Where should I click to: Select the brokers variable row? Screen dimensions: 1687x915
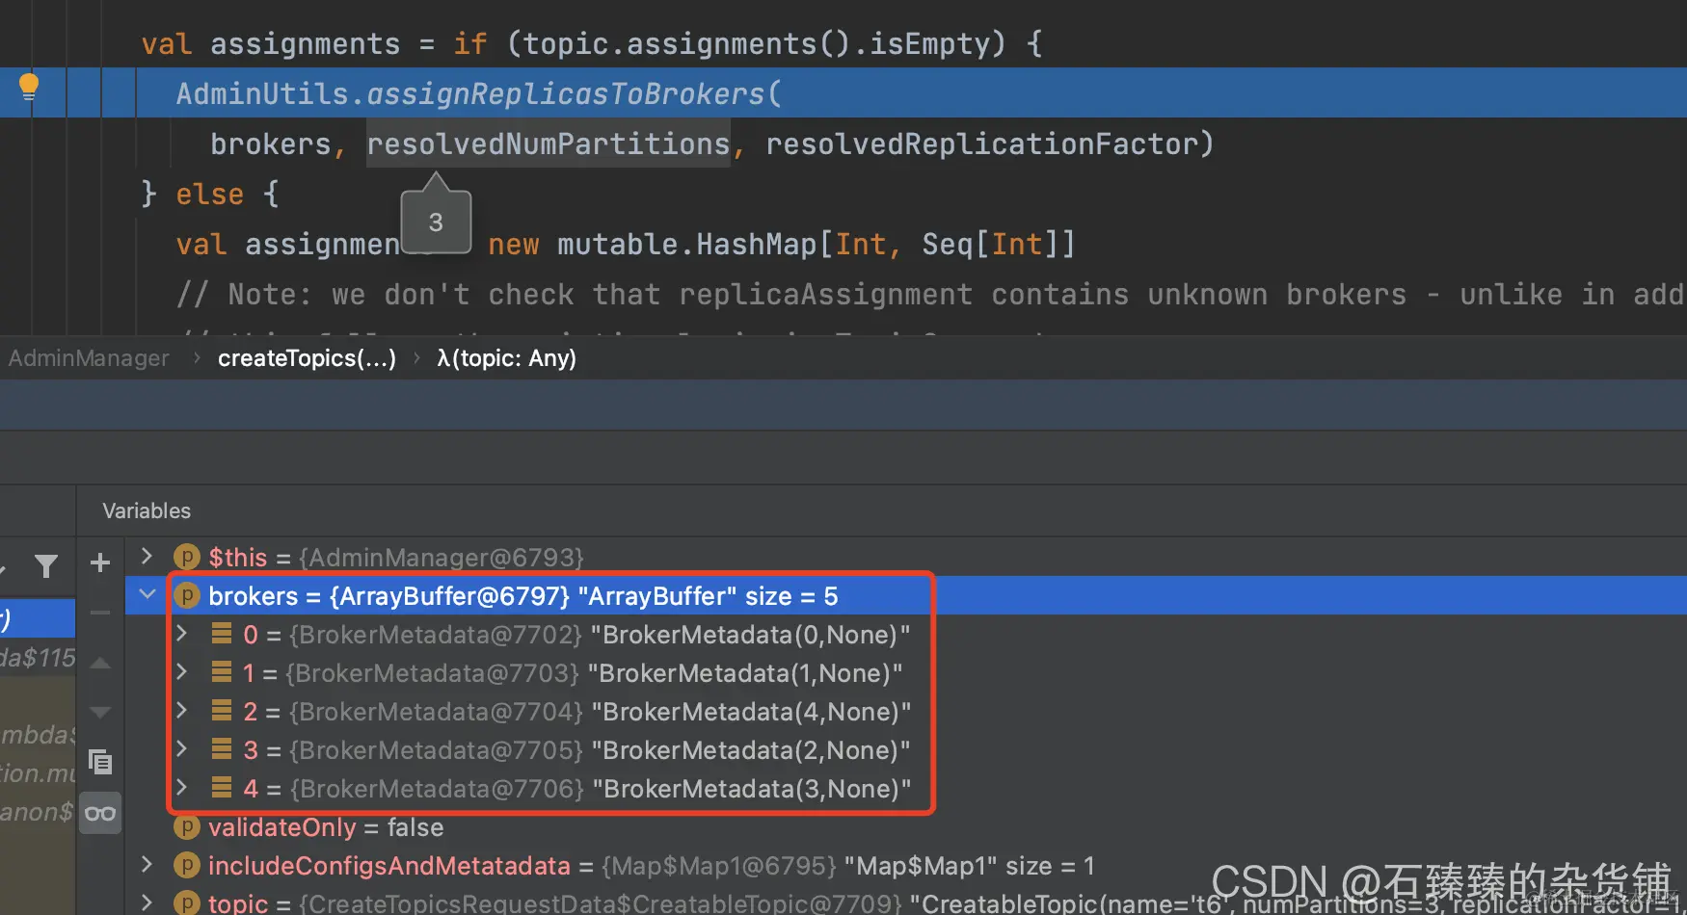click(x=906, y=595)
